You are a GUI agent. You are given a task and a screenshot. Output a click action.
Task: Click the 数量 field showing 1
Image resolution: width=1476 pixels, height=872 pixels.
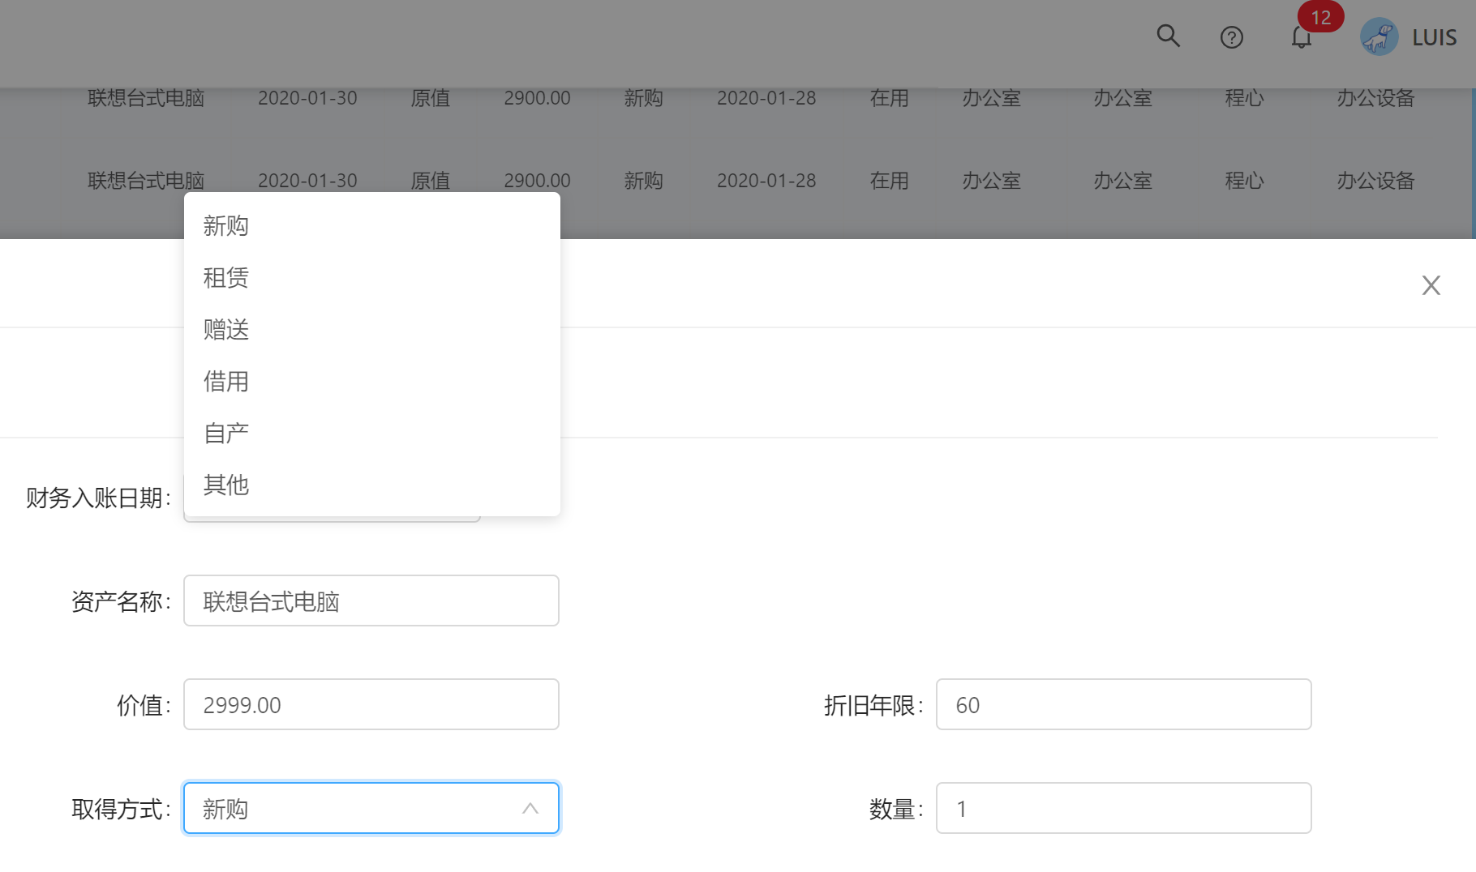pyautogui.click(x=1123, y=808)
